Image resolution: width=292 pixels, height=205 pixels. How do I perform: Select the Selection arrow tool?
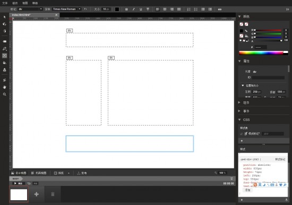[5, 17]
